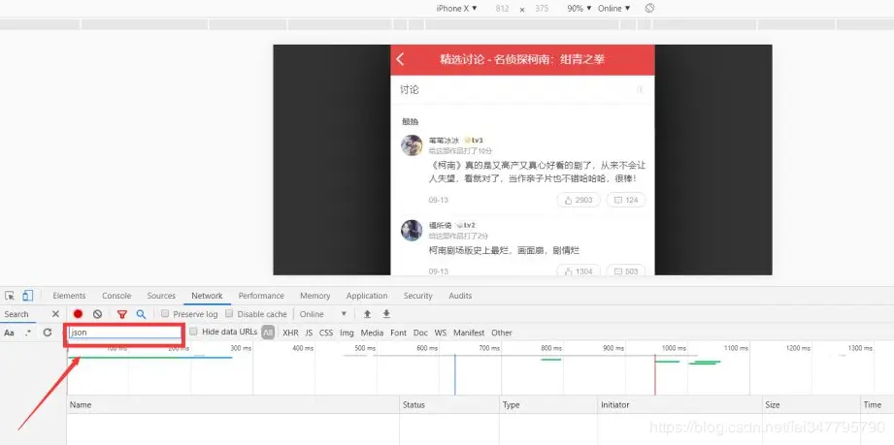Enable the Preserve log checkbox

point(165,314)
